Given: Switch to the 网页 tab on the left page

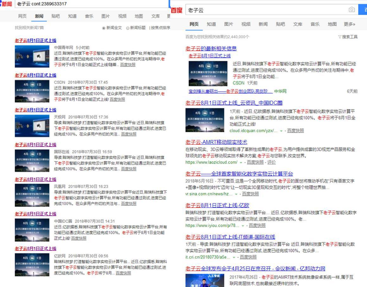Looking at the screenshot, I should click(x=22, y=16).
